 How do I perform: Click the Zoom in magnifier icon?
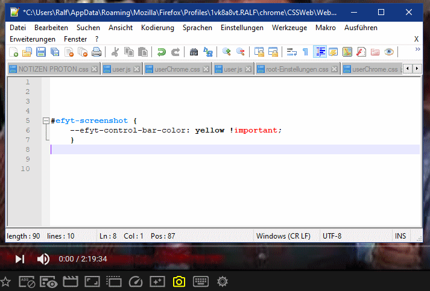point(226,52)
